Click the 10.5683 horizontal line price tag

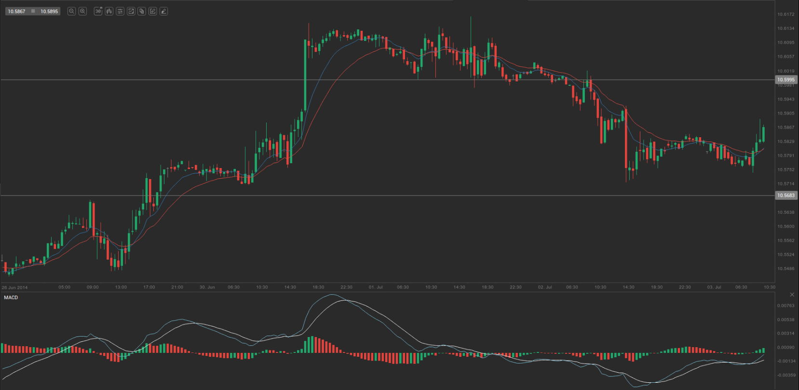click(x=785, y=195)
